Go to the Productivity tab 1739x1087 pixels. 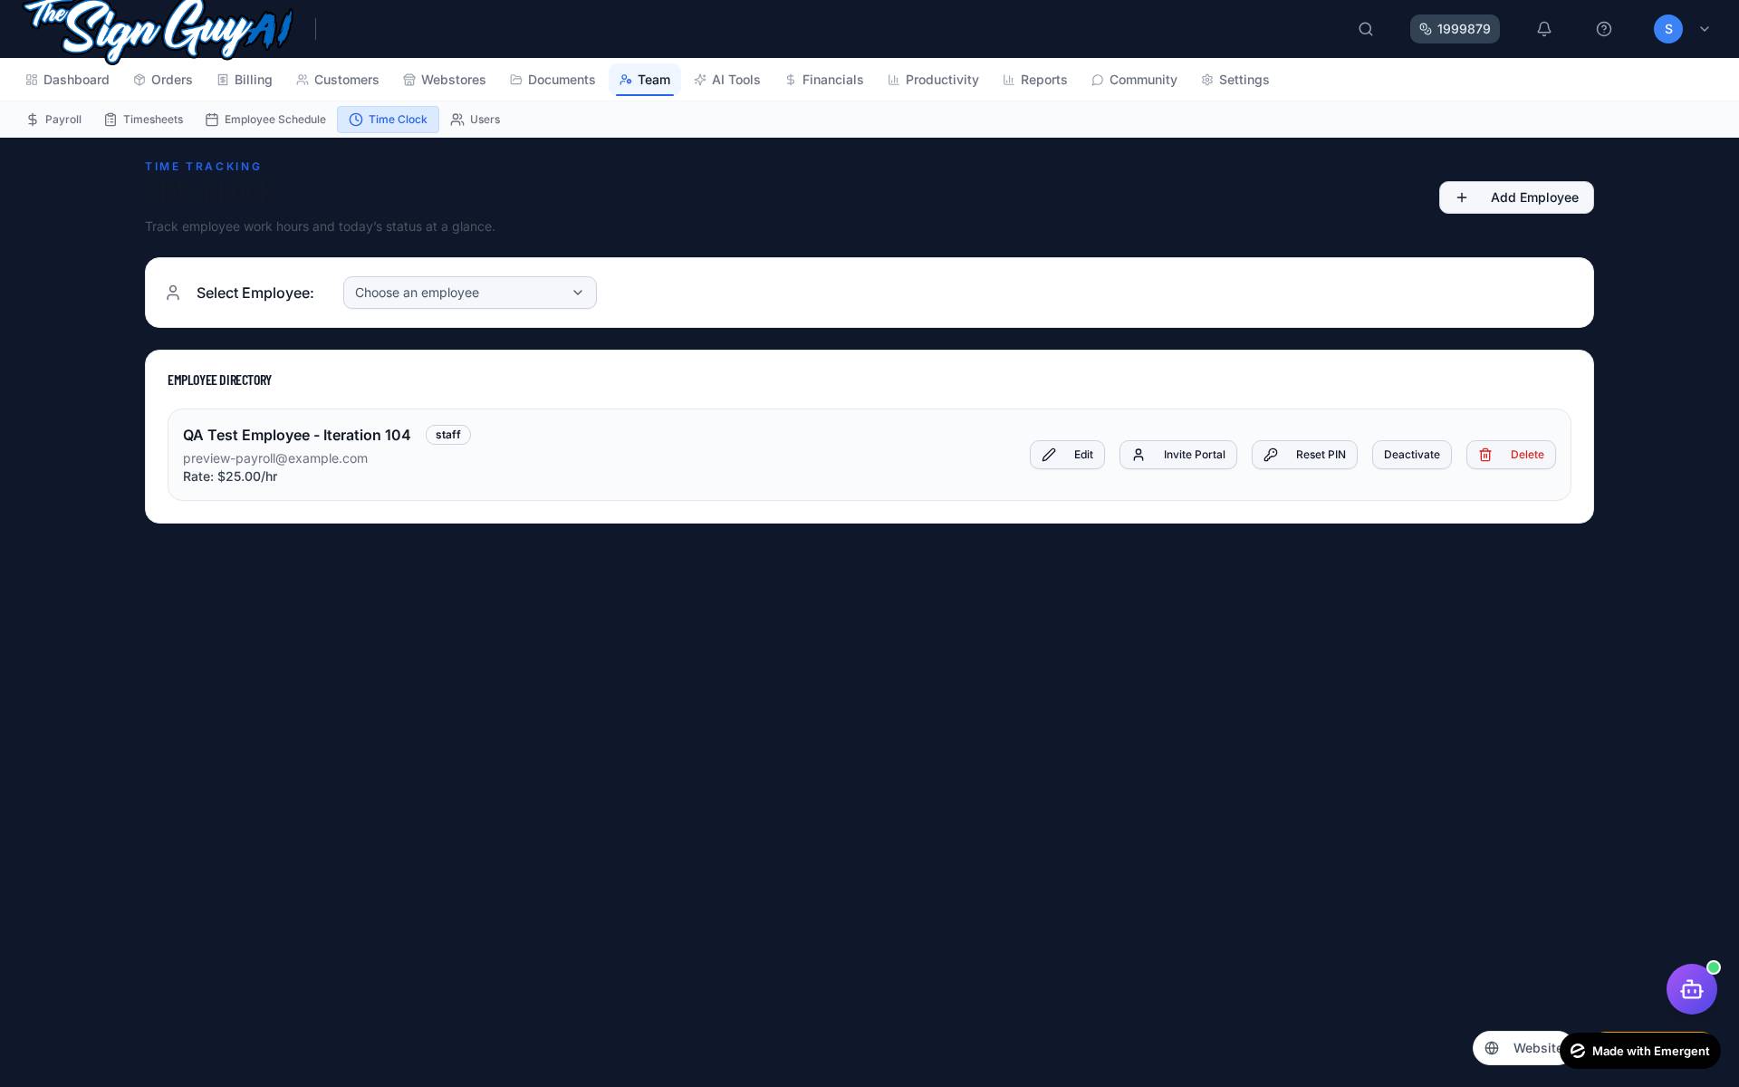[x=934, y=80]
